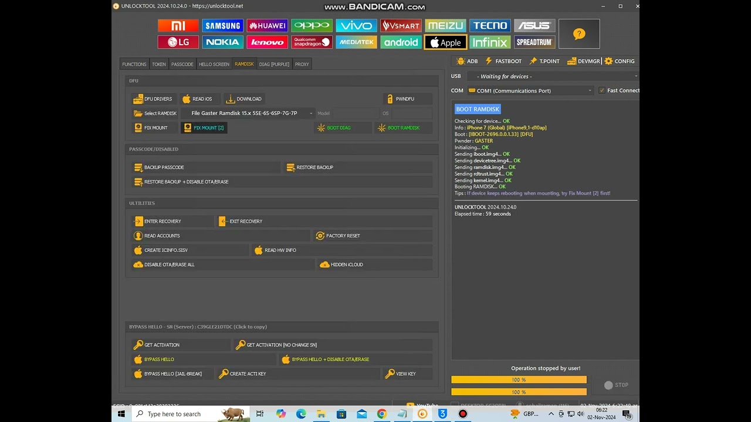This screenshot has width=751, height=422.
Task: Click the STOP button
Action: [617, 385]
